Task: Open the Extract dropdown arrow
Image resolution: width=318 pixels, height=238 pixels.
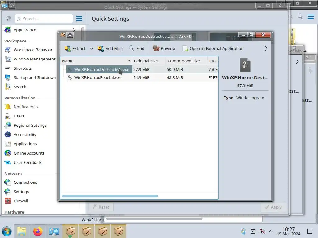Action: pyautogui.click(x=92, y=49)
